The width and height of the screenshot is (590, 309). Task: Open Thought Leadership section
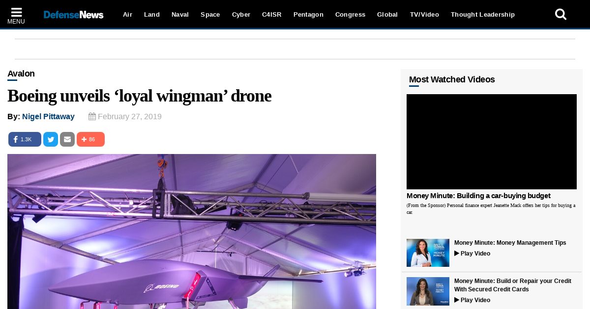483,15
